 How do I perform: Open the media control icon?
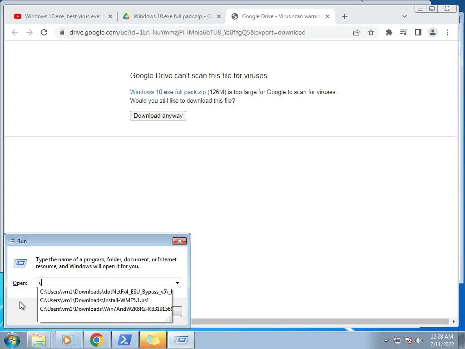pyautogui.click(x=403, y=32)
